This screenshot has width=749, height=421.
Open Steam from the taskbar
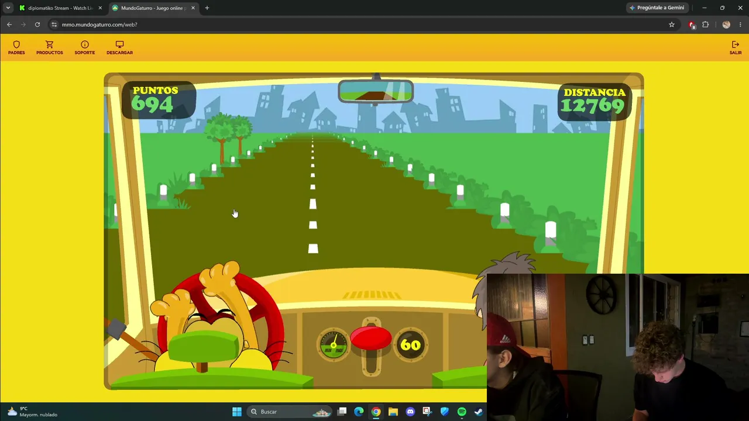click(479, 412)
